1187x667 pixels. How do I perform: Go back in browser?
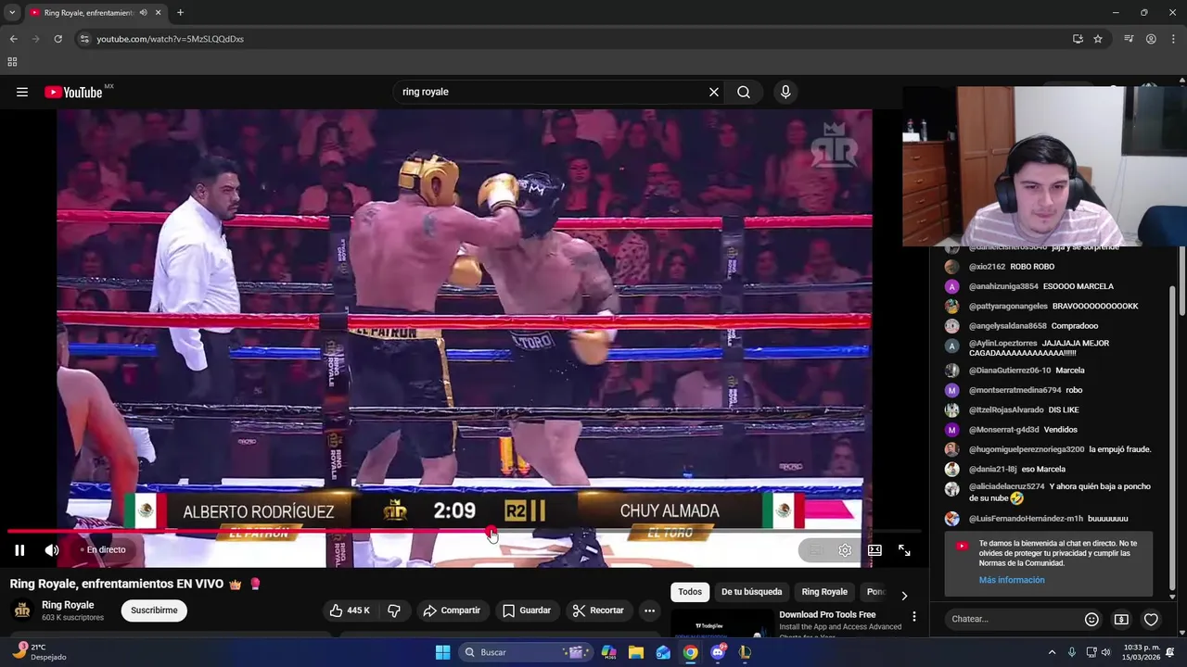[13, 39]
